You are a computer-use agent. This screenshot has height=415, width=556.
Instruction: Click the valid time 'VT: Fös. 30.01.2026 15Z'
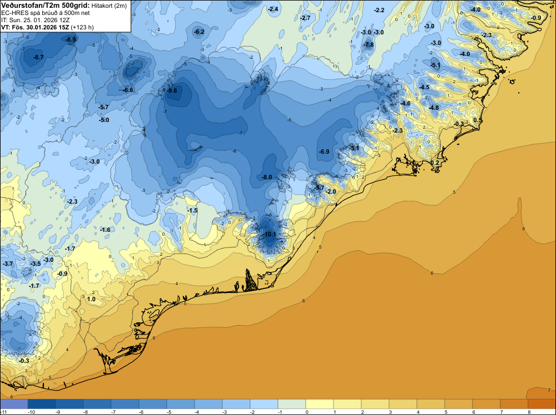coord(36,27)
